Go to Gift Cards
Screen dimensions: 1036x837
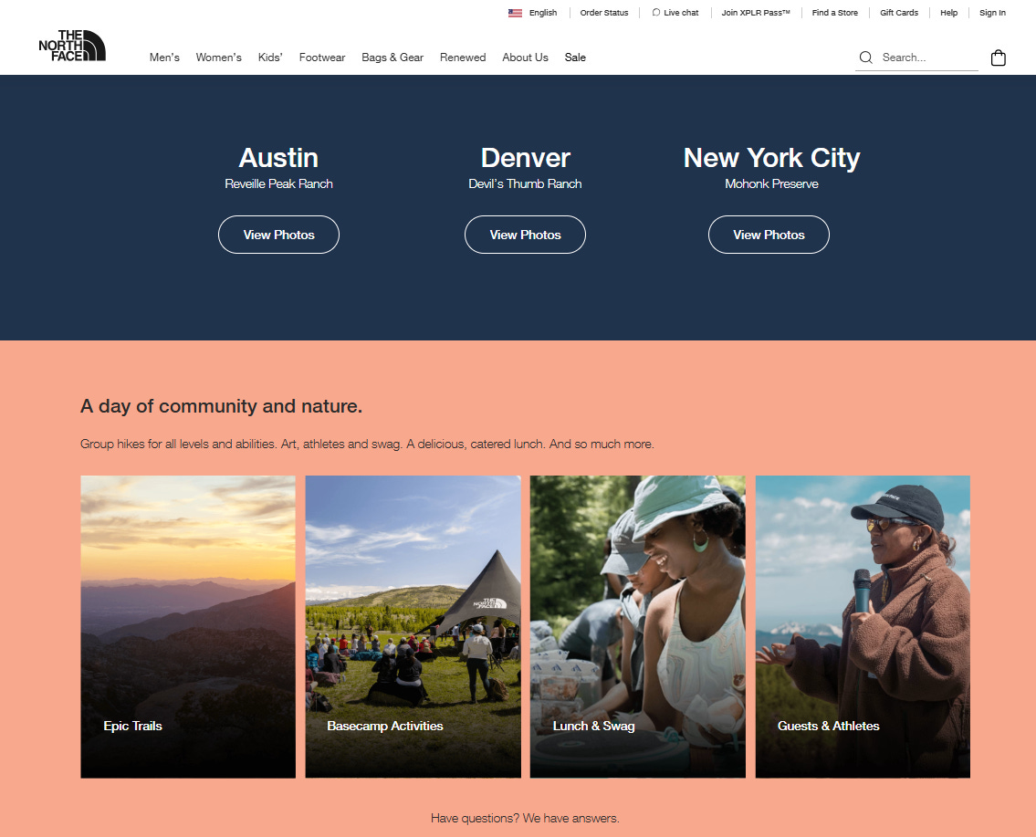(898, 13)
